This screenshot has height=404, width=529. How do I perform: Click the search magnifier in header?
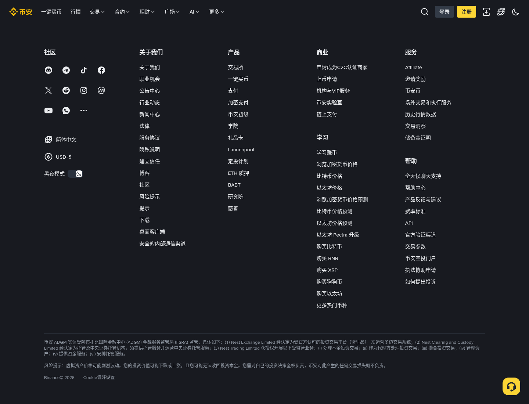[425, 12]
